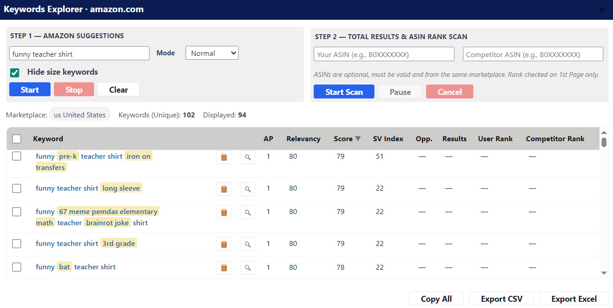Click inside the Your ASIN input field
The width and height of the screenshot is (613, 308).
click(x=384, y=54)
